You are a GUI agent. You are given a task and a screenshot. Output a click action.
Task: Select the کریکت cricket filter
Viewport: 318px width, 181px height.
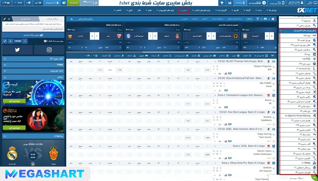click(x=156, y=56)
